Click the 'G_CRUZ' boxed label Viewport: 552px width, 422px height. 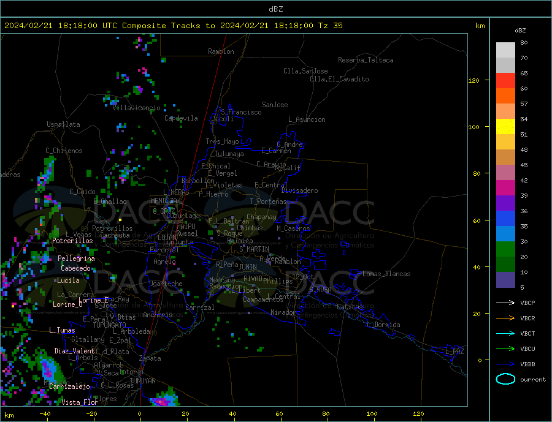(x=164, y=211)
